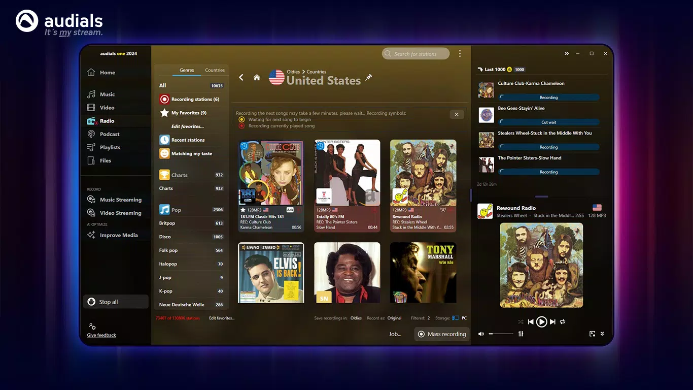Skip to next track

pos(553,322)
